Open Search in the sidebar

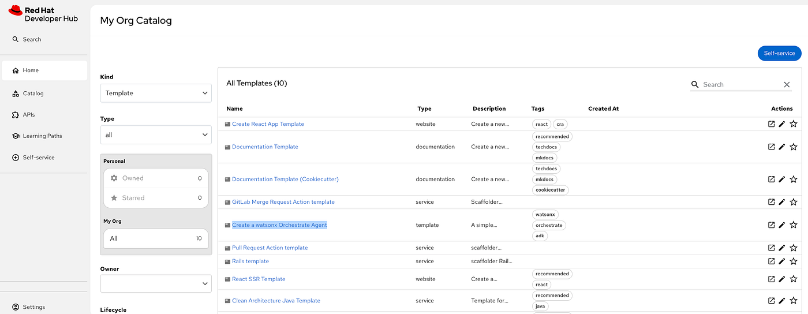pos(27,39)
